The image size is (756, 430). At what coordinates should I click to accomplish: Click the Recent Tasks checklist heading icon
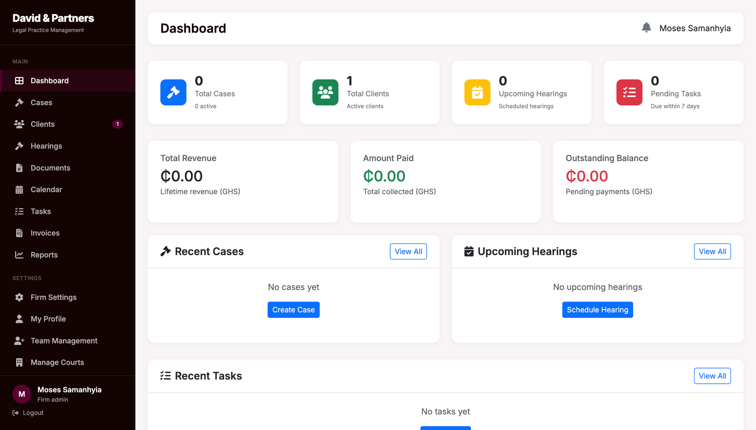(165, 376)
